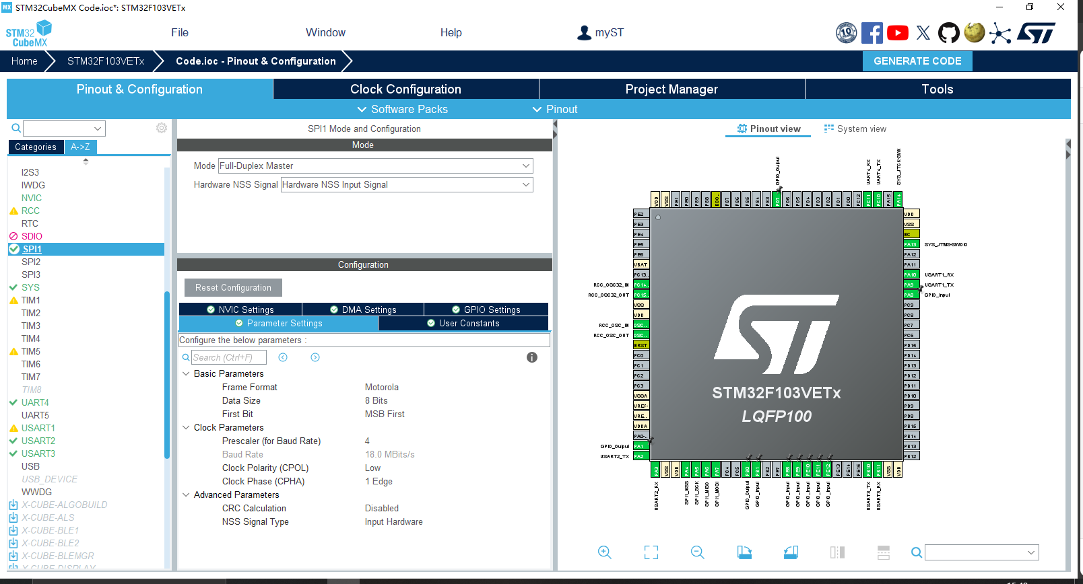Open the Window menu
This screenshot has height=584, width=1083.
pyautogui.click(x=325, y=32)
